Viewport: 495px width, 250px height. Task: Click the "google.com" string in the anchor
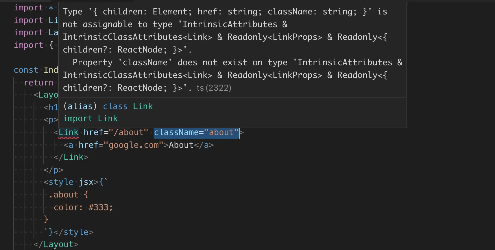click(134, 145)
